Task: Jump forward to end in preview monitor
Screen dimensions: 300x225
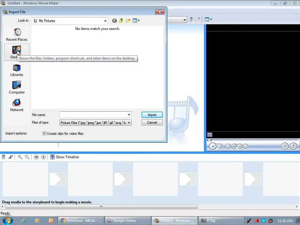Action: (x=246, y=146)
